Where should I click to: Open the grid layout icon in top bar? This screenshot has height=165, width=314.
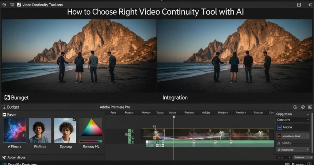coord(299,5)
